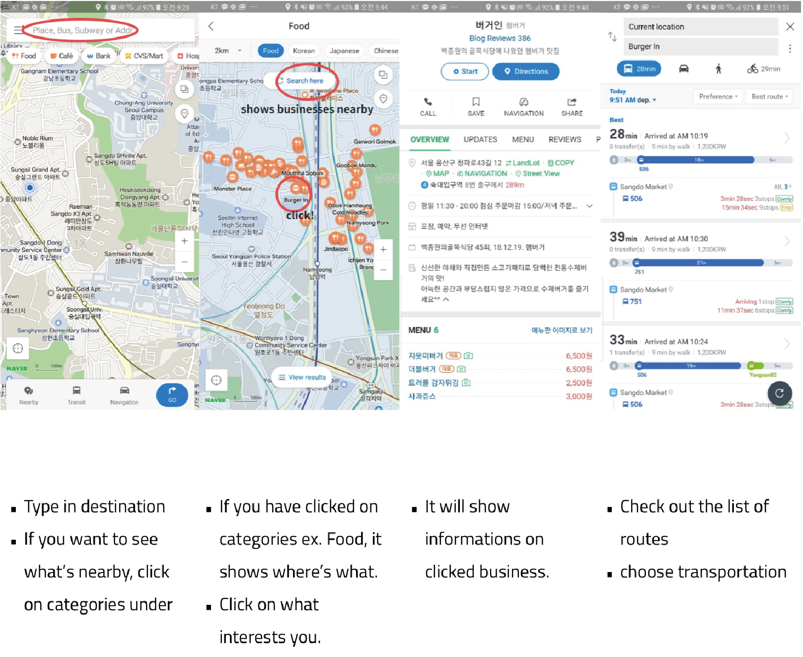Switch to OVERVIEW tab
This screenshot has width=803, height=657.
tap(430, 140)
